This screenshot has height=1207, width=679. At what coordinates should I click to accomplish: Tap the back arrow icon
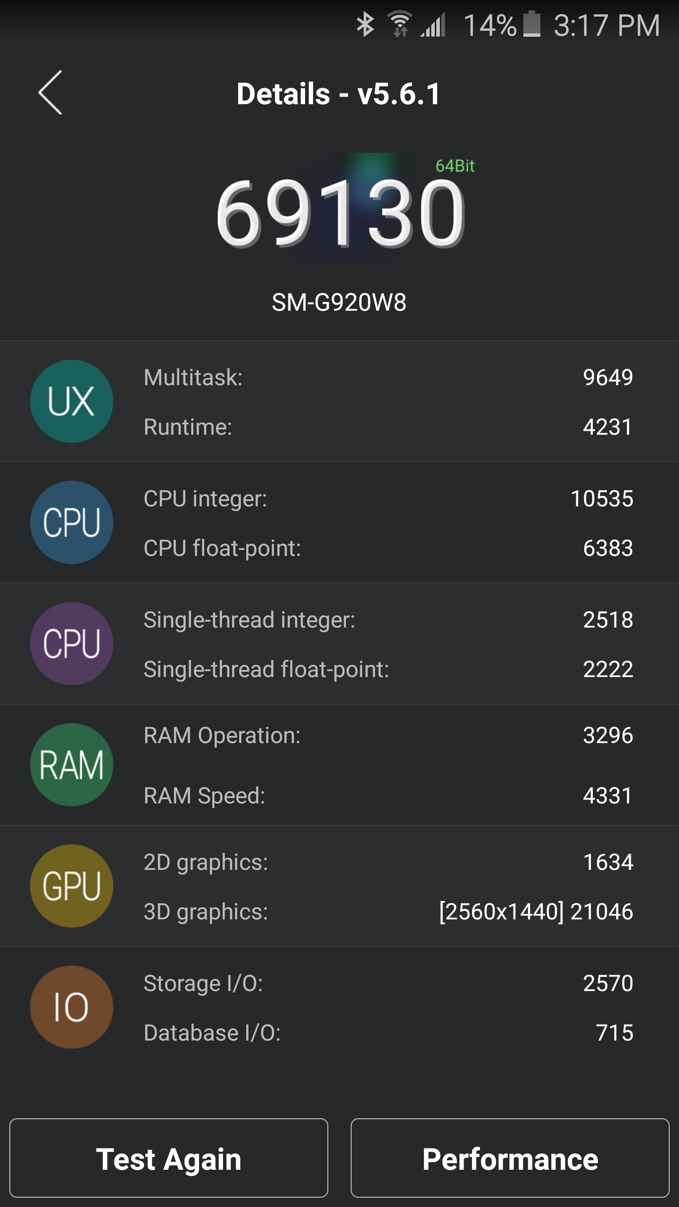(50, 93)
